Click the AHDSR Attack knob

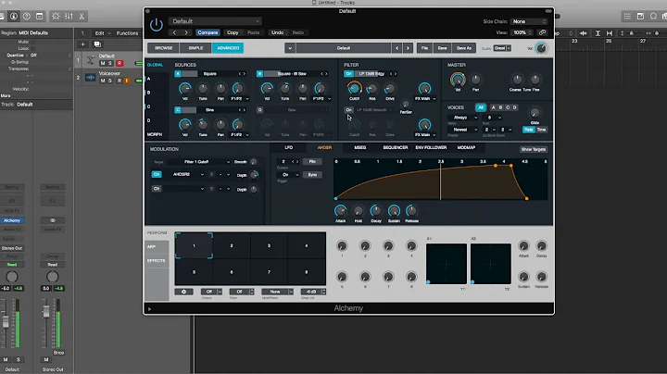(x=340, y=210)
